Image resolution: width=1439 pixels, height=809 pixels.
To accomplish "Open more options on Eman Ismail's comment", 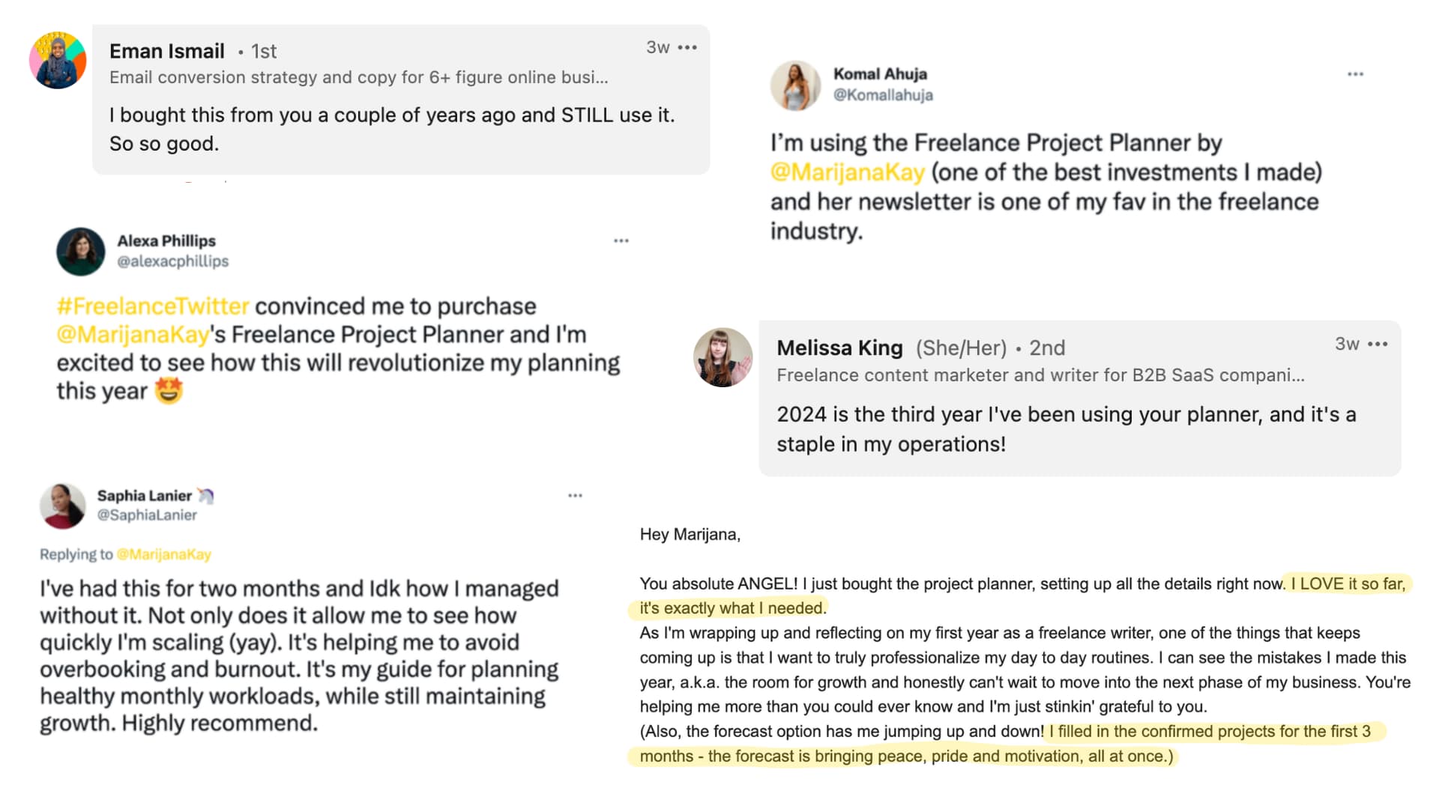I will tap(687, 47).
